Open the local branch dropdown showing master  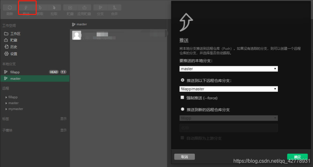(229, 69)
